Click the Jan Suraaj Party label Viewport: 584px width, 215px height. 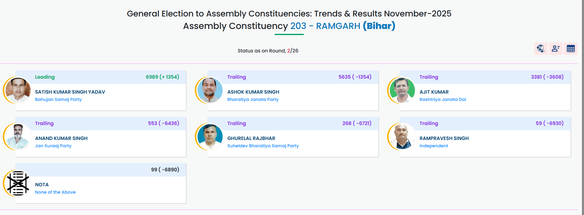click(53, 146)
